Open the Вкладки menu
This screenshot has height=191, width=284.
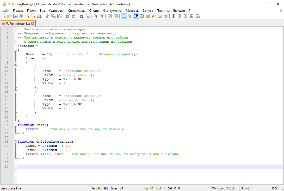179,11
